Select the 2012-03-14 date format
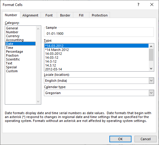159x145 pixels. [53, 69]
